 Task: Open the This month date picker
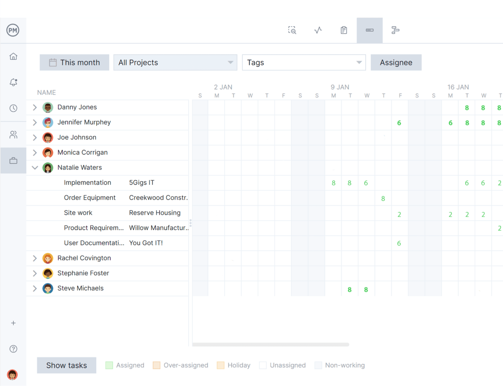[74, 62]
